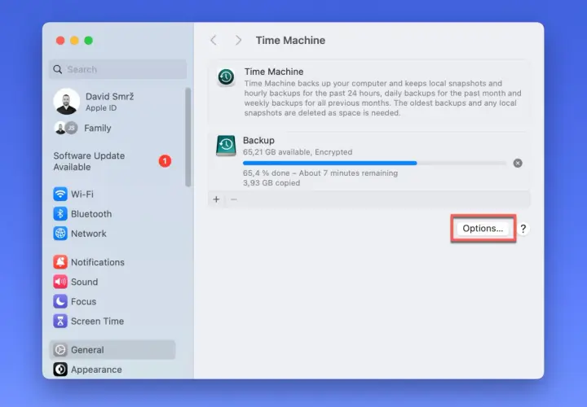Click the Time Machine page title
Viewport: 587px width, 407px height.
coord(290,41)
